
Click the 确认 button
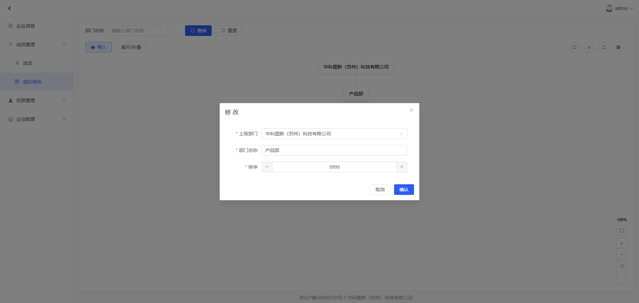[404, 190]
